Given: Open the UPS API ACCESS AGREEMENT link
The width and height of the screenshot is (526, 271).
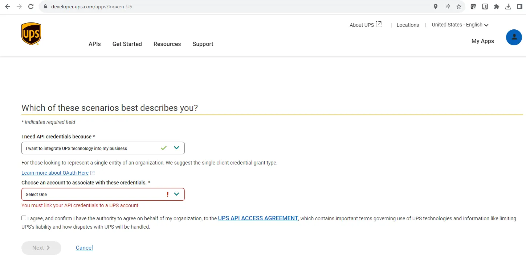Looking at the screenshot, I should [x=258, y=218].
